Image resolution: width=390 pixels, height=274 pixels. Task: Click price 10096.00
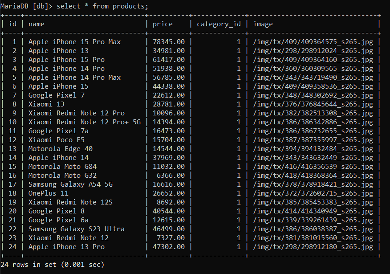[x=169, y=113]
